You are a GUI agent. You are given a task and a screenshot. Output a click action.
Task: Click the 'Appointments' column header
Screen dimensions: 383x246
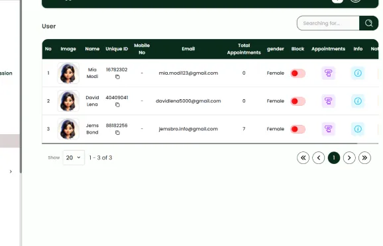(328, 49)
